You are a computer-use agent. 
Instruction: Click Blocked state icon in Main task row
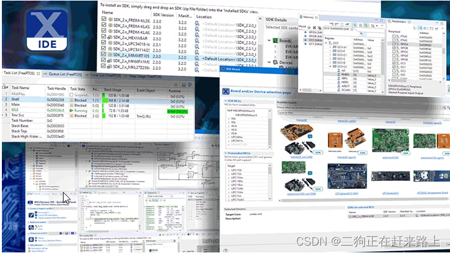point(72,105)
